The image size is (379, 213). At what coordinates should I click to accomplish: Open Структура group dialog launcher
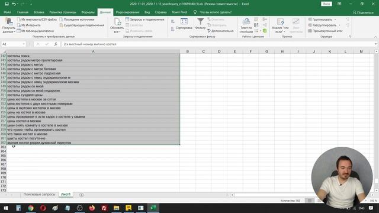[350, 37]
